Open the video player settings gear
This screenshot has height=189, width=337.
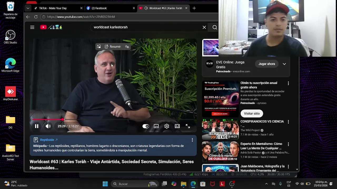pos(167,126)
